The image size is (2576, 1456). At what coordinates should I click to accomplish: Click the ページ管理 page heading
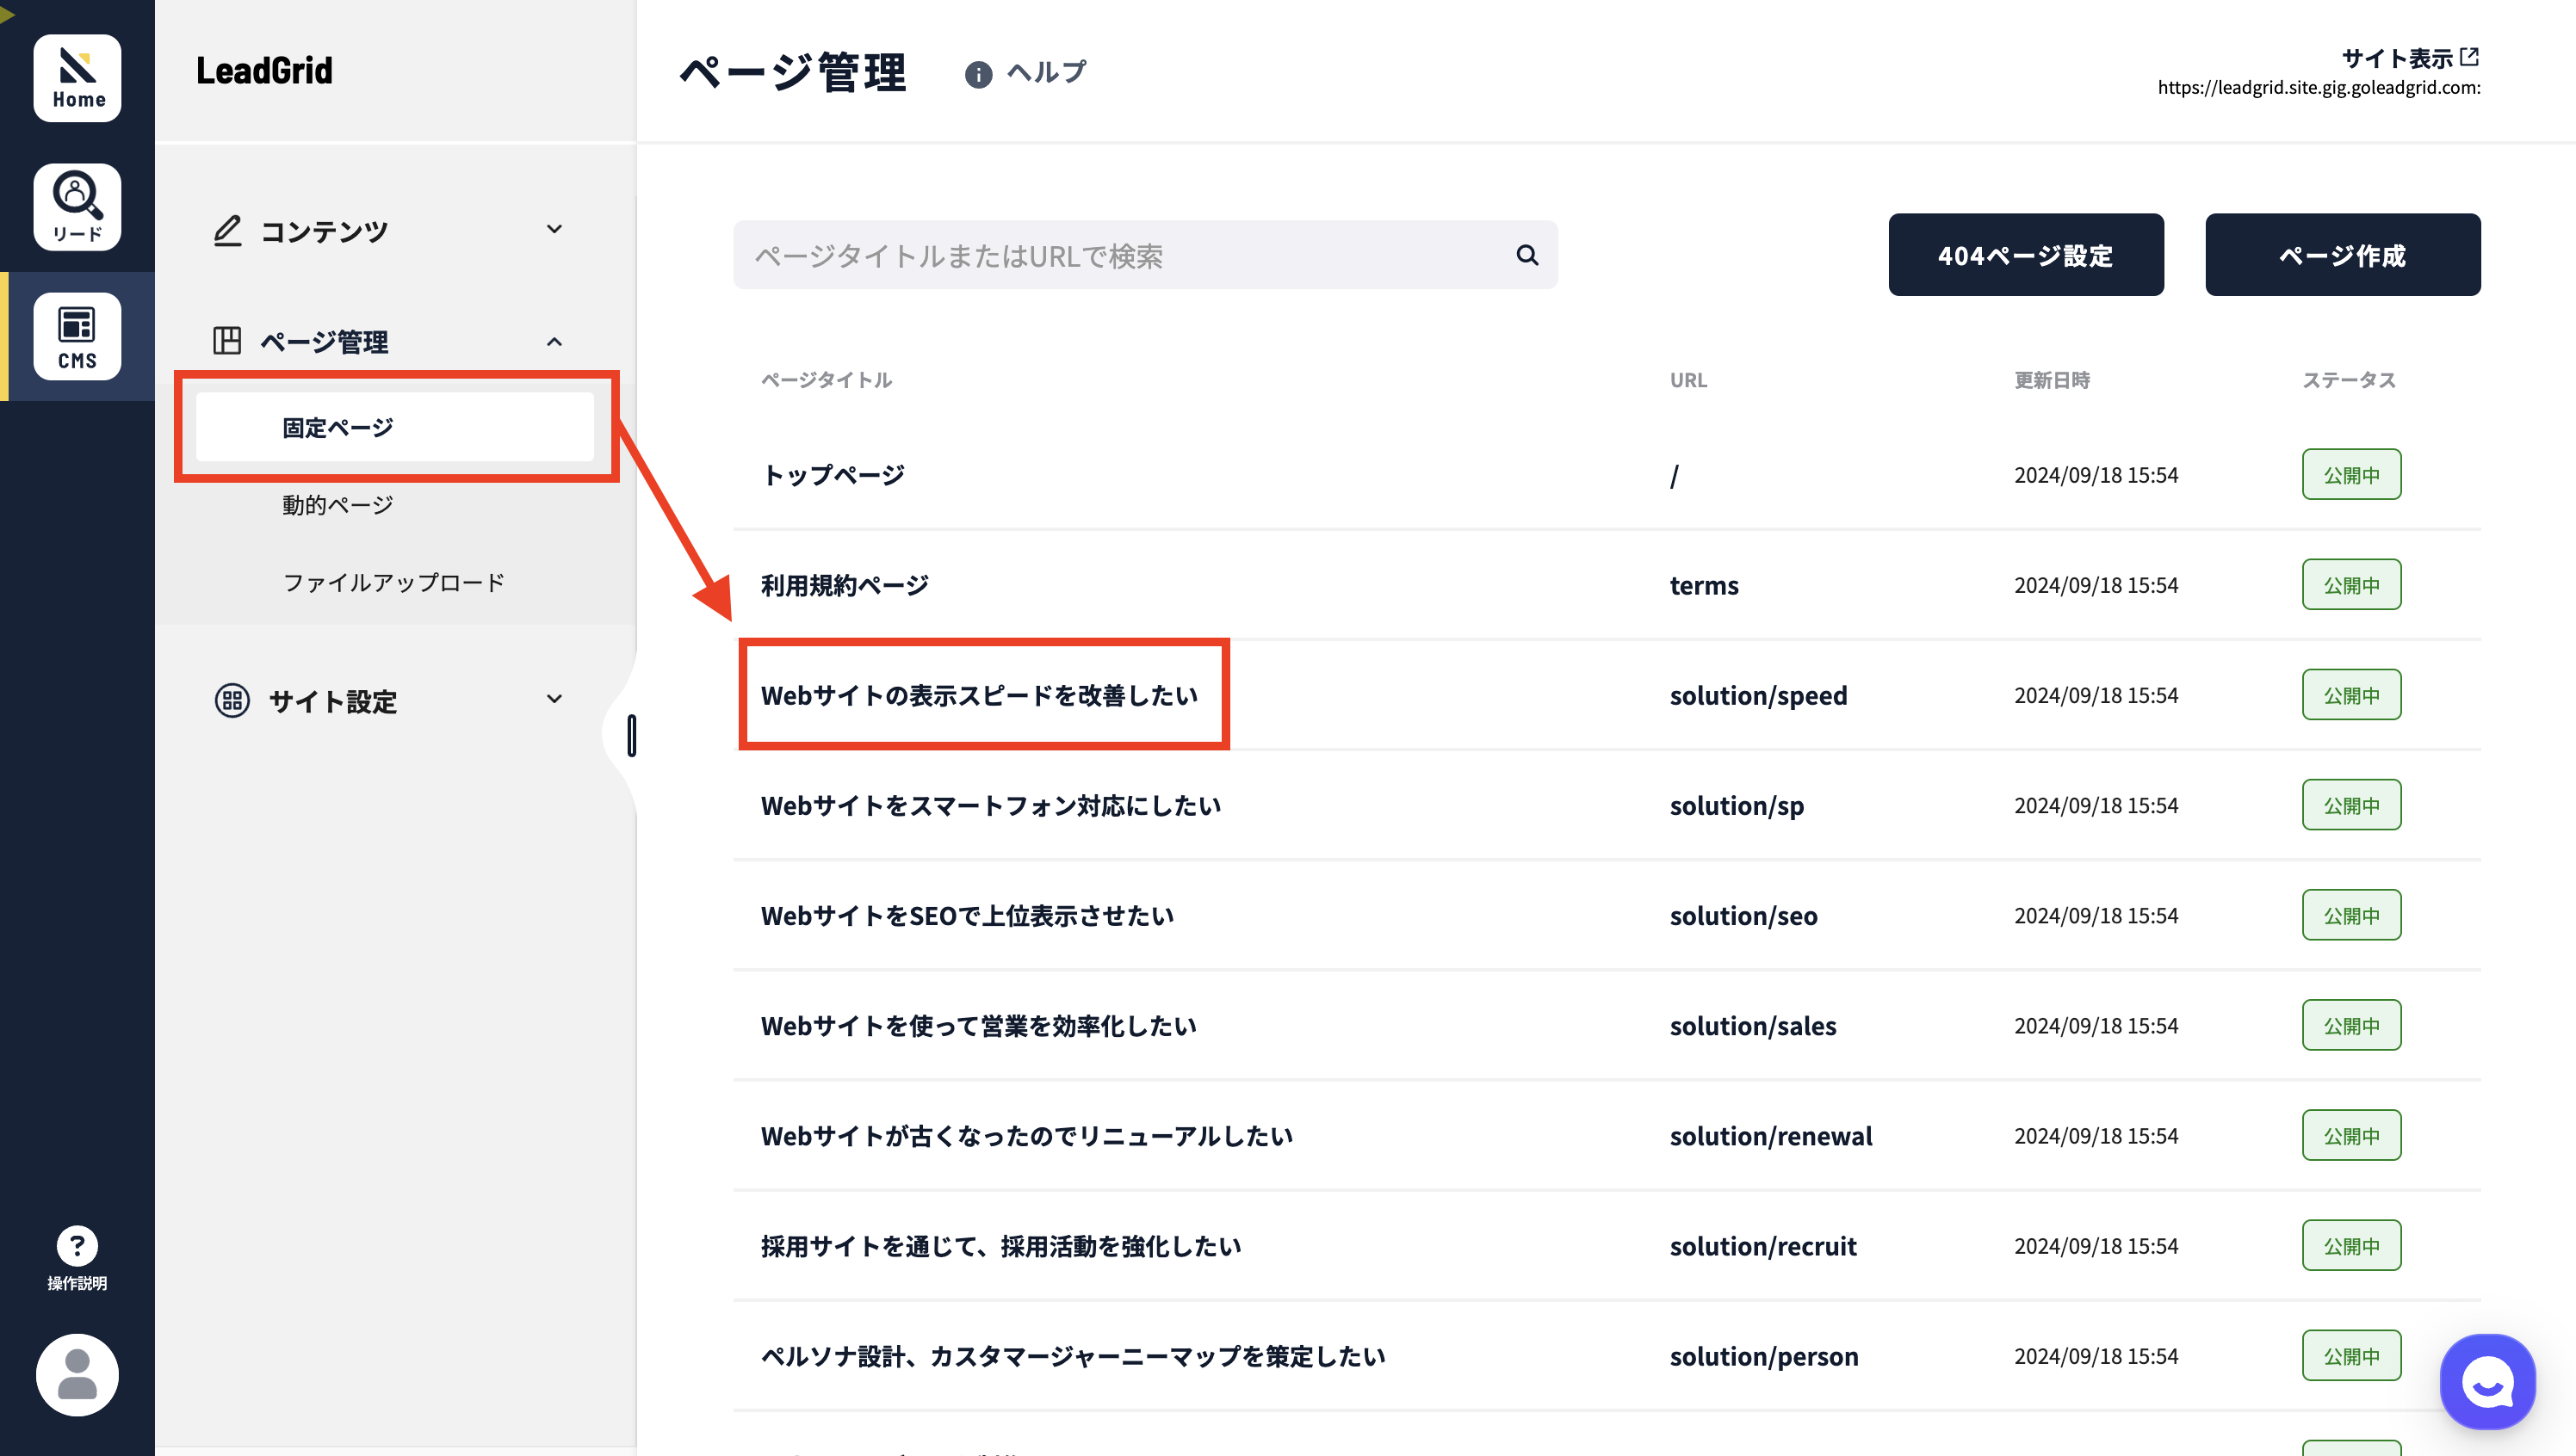pyautogui.click(x=793, y=73)
